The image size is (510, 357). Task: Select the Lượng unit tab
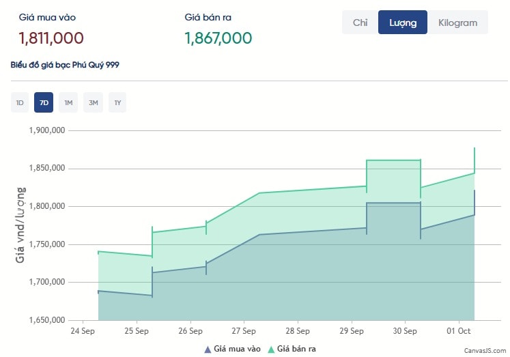pyautogui.click(x=403, y=23)
